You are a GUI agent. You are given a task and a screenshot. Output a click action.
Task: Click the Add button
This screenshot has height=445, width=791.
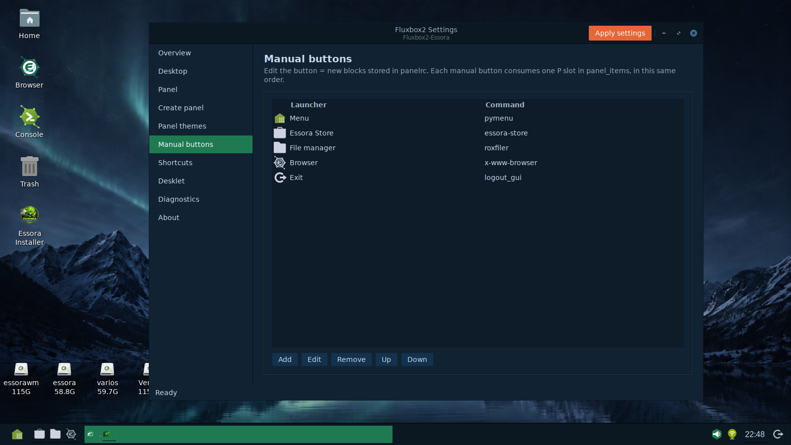(285, 359)
